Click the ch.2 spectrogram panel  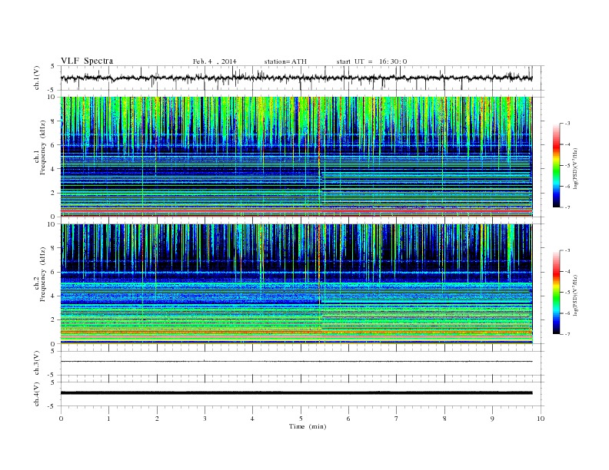tap(297, 284)
